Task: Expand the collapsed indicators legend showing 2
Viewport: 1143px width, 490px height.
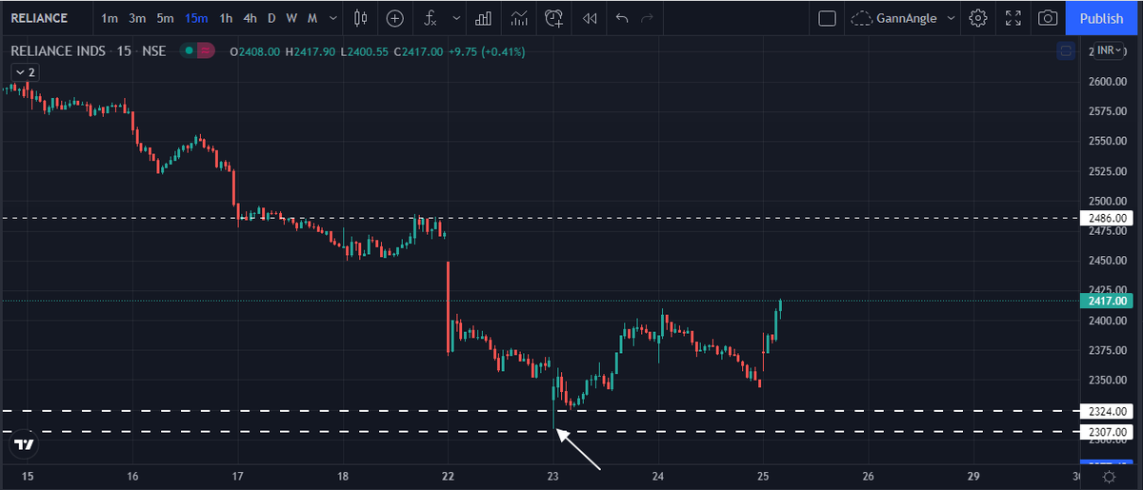Action: point(25,72)
